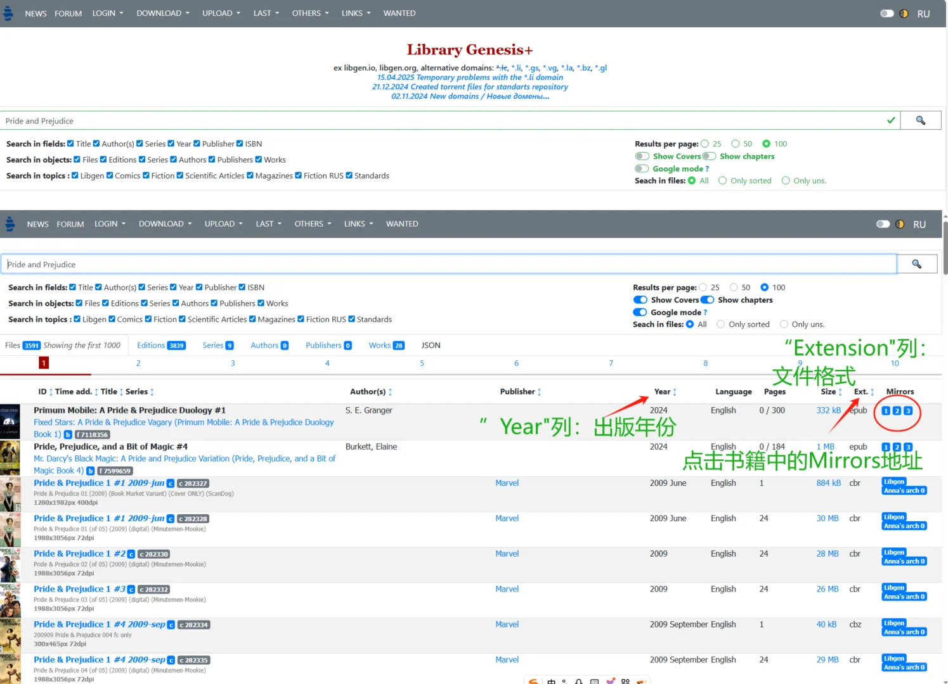The width and height of the screenshot is (948, 684).
Task: Open the 15.04.2025 Temporary problems news link
Action: [470, 77]
